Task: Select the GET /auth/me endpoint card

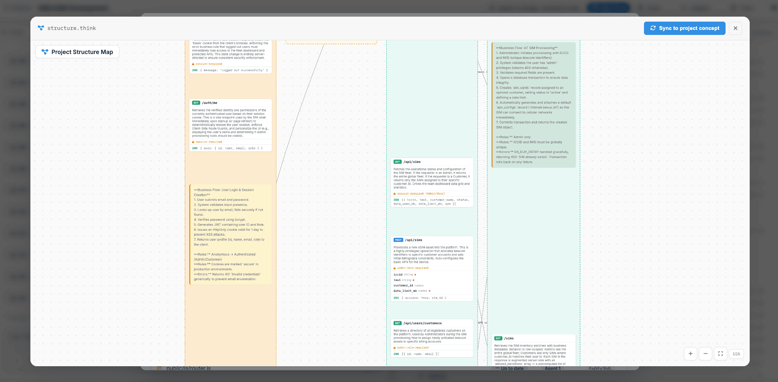Action: point(231,125)
